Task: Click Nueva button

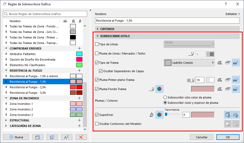Action: [x=16, y=137]
